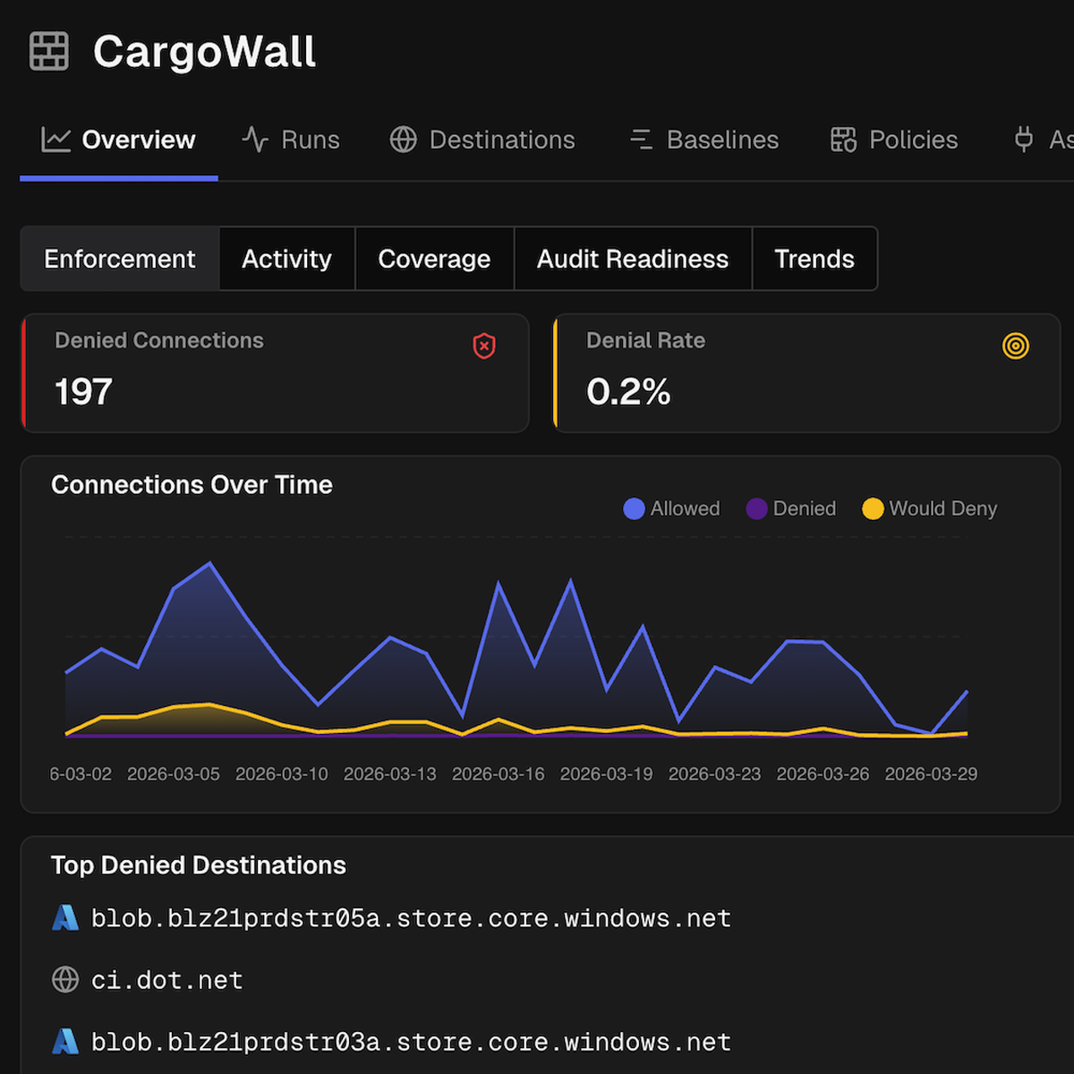The width and height of the screenshot is (1074, 1074).
Task: Click the pulse icon beside Runs
Action: pyautogui.click(x=255, y=140)
